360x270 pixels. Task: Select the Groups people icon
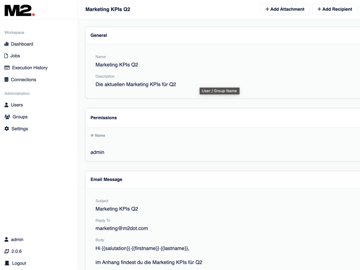7,117
